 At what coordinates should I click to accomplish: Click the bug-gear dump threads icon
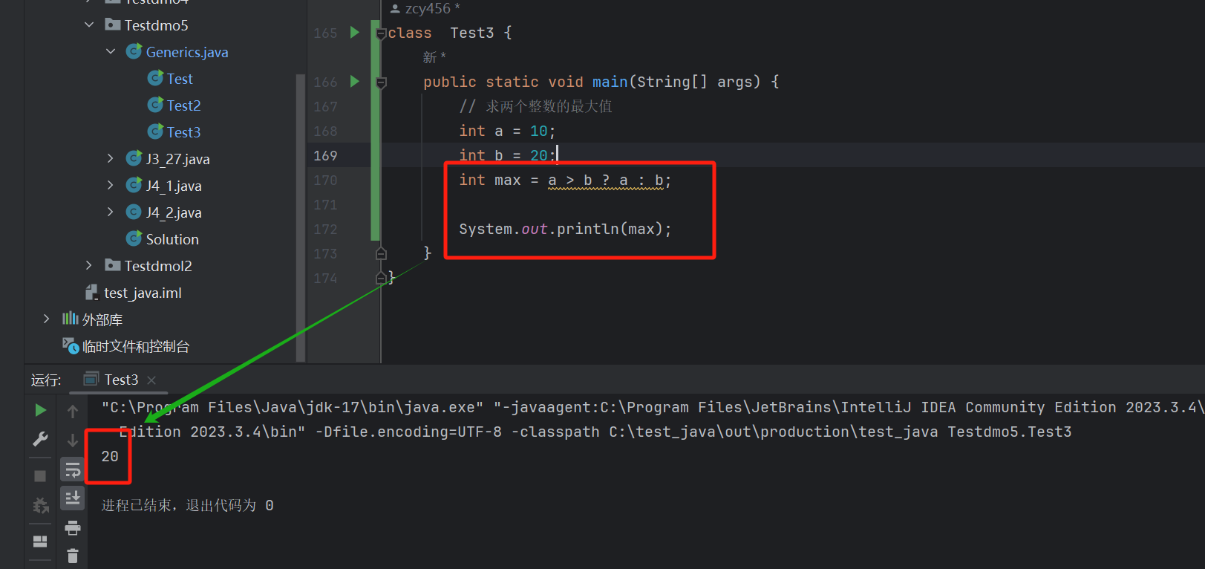coord(40,506)
